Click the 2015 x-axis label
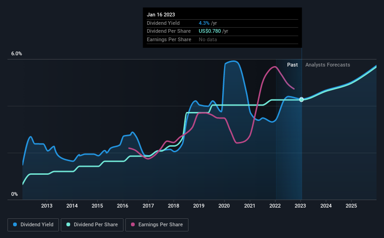 (x=97, y=206)
